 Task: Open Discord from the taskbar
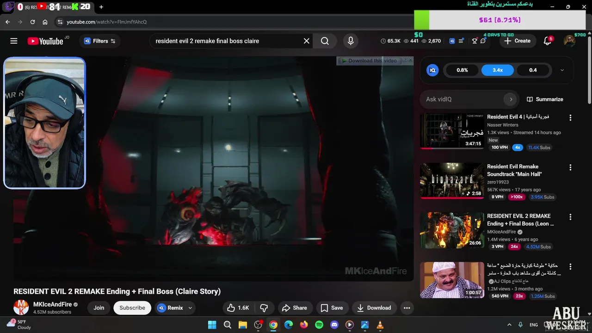pyautogui.click(x=334, y=325)
